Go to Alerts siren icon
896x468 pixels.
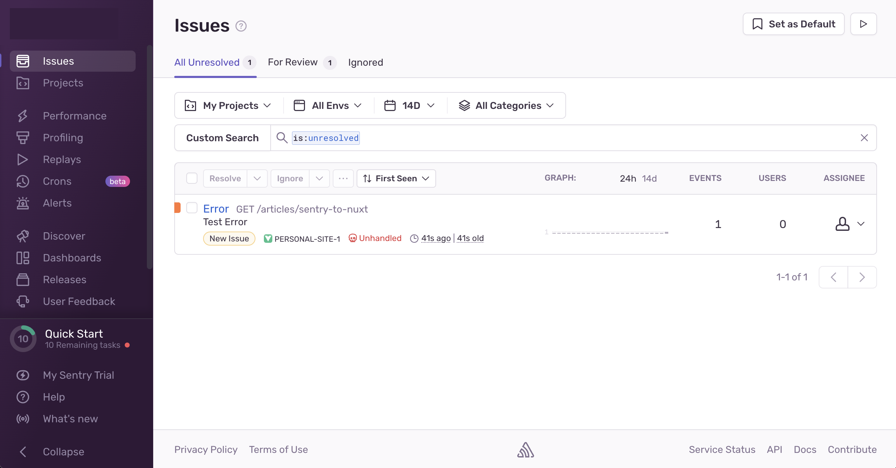click(23, 203)
